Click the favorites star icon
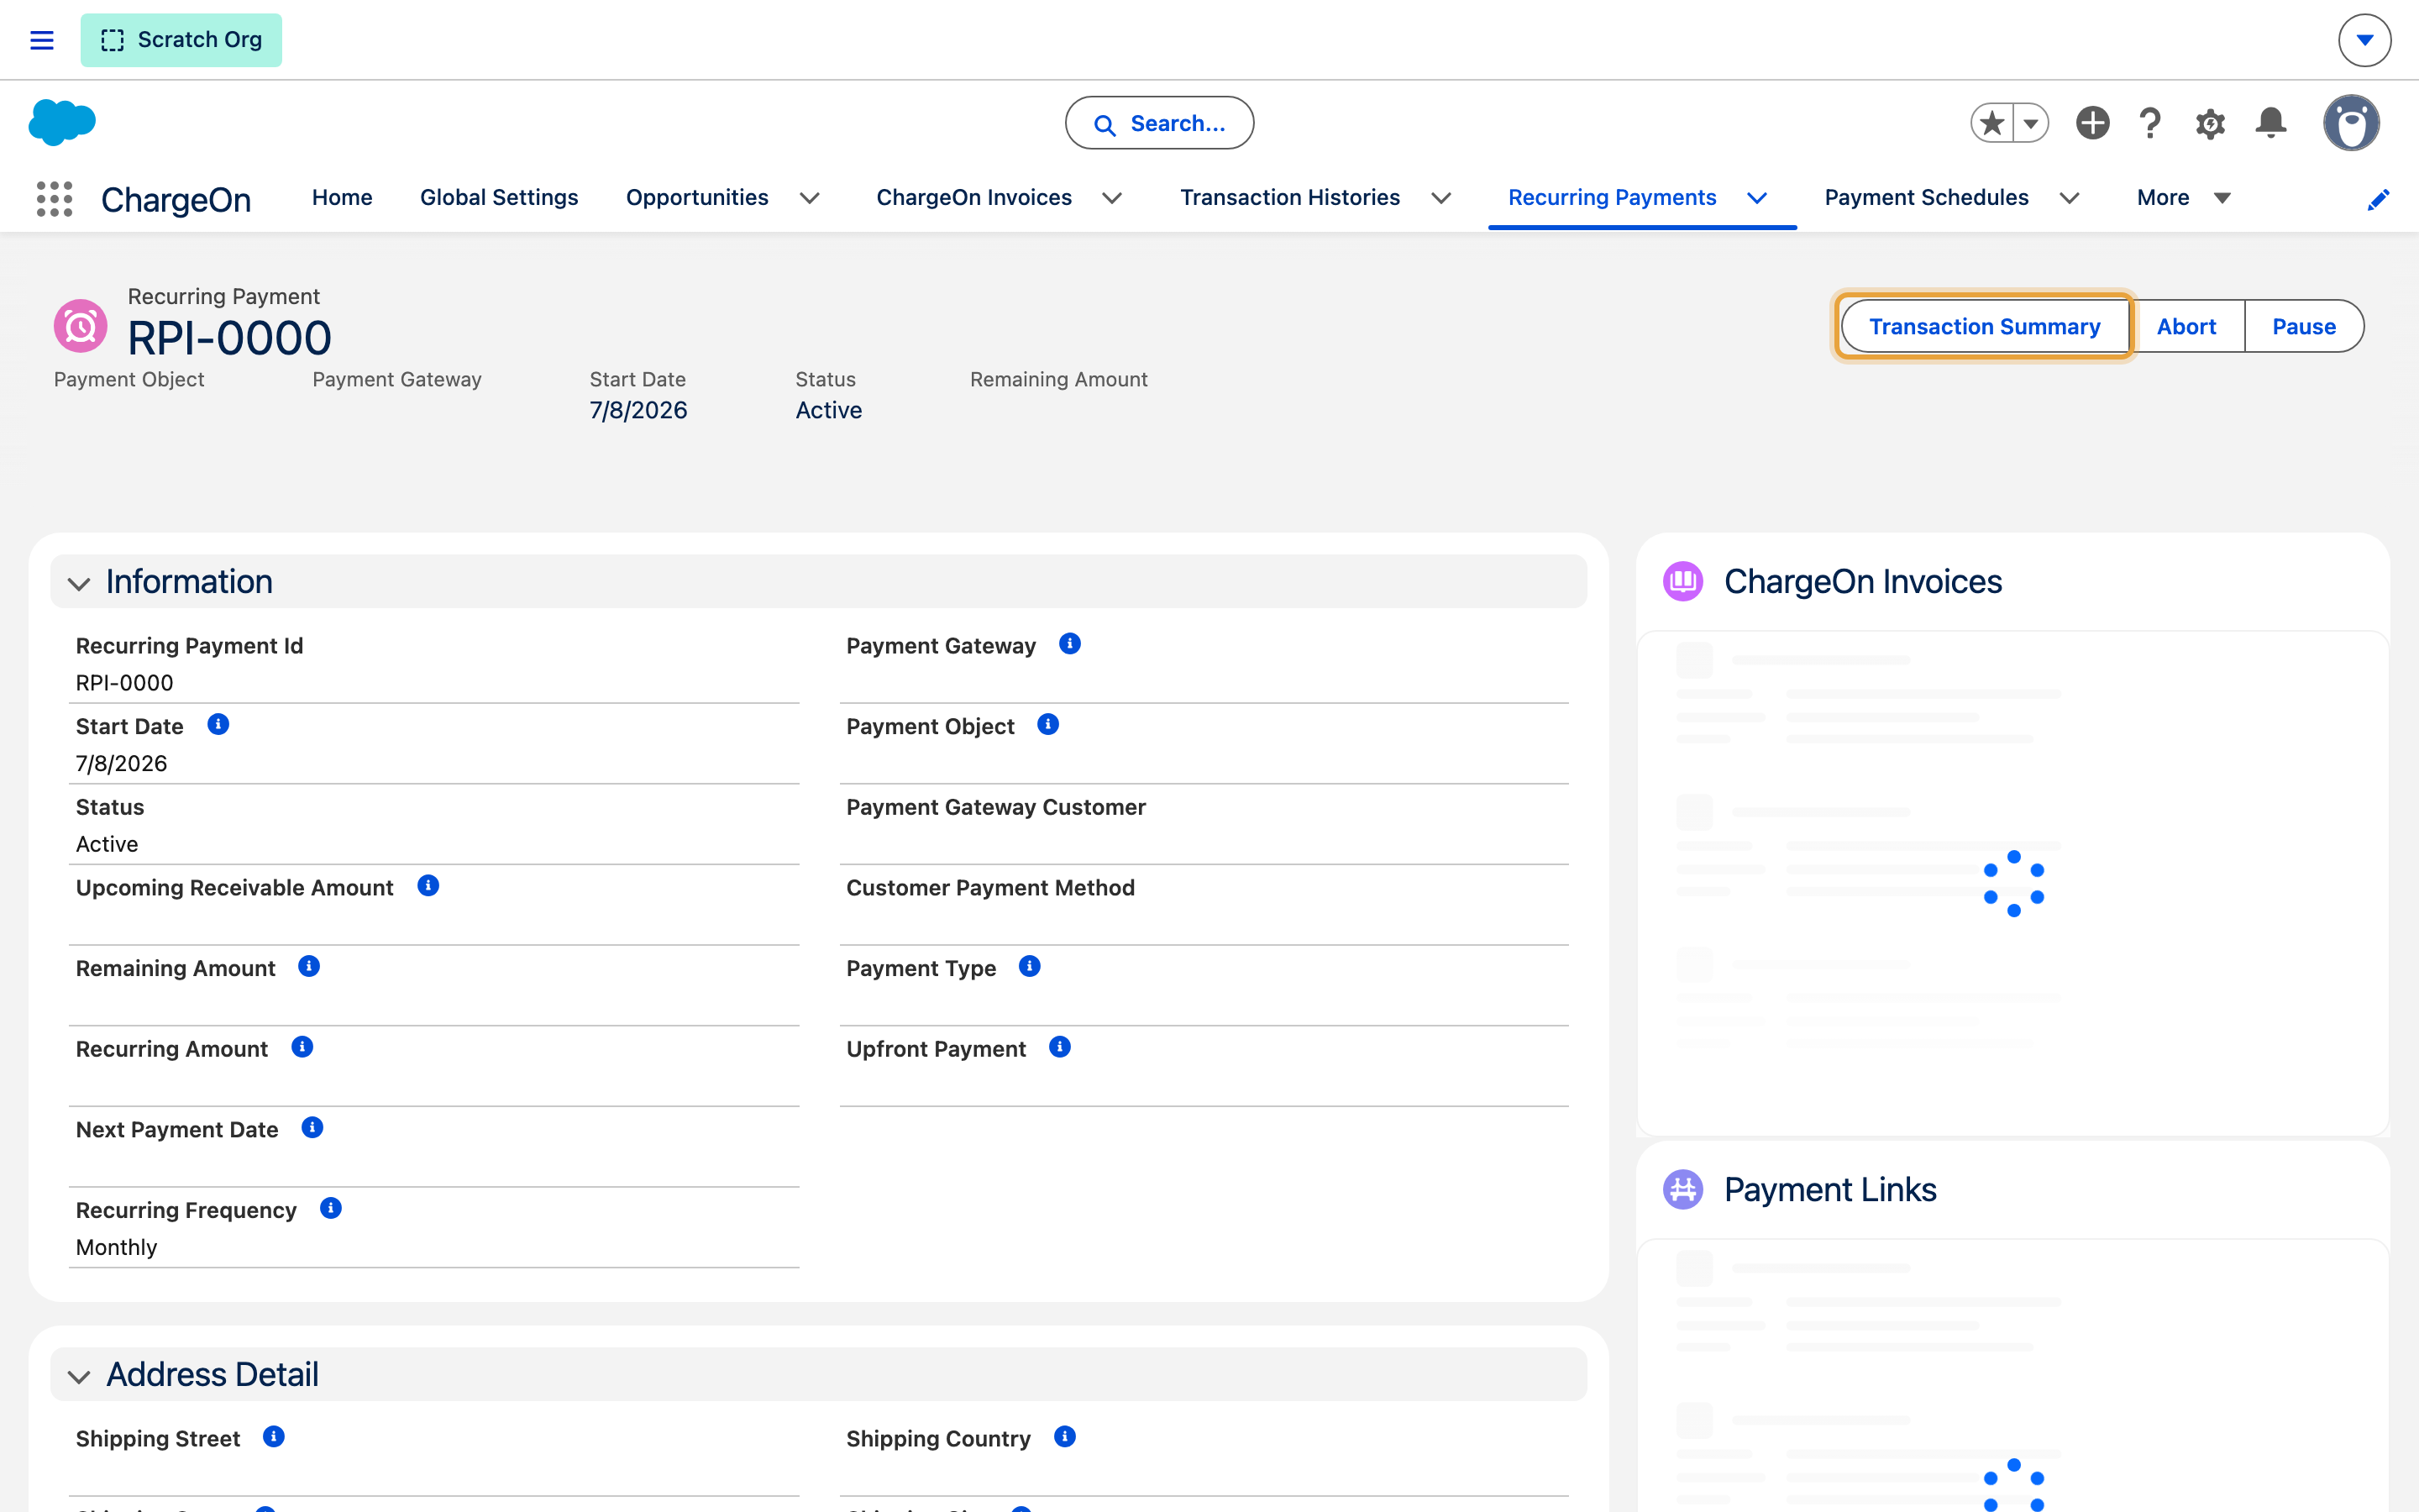Viewport: 2419px width, 1512px height. click(1991, 123)
